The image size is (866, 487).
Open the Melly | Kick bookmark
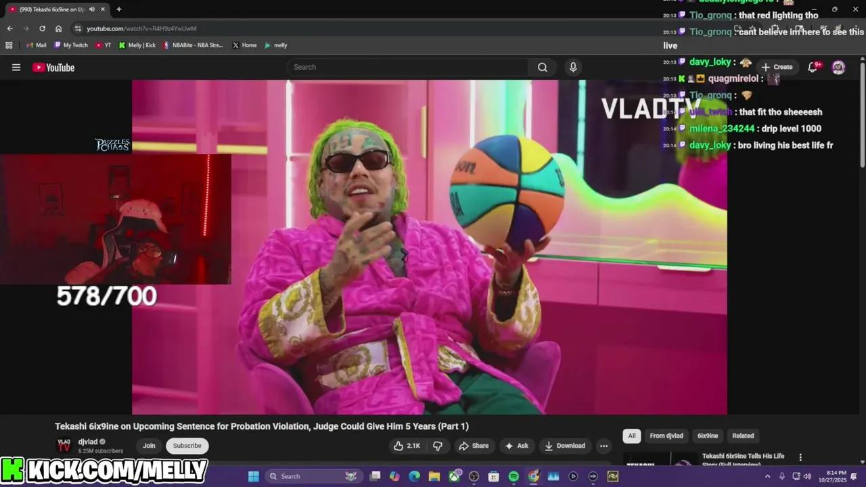pyautogui.click(x=137, y=45)
